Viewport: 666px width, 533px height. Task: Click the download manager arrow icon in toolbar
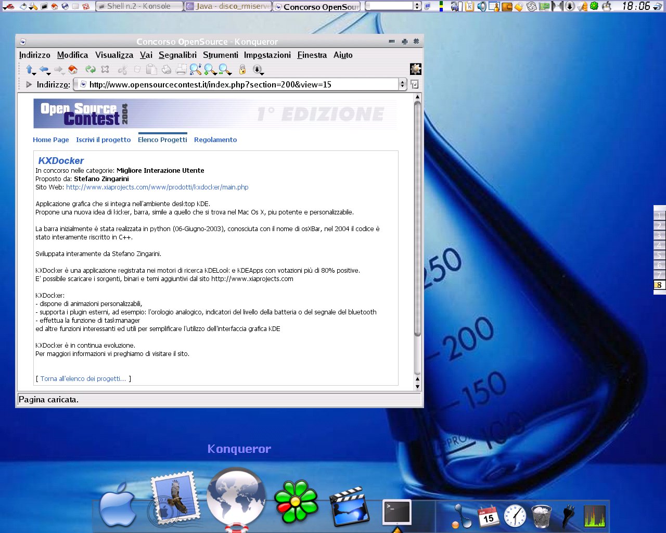[x=257, y=69]
